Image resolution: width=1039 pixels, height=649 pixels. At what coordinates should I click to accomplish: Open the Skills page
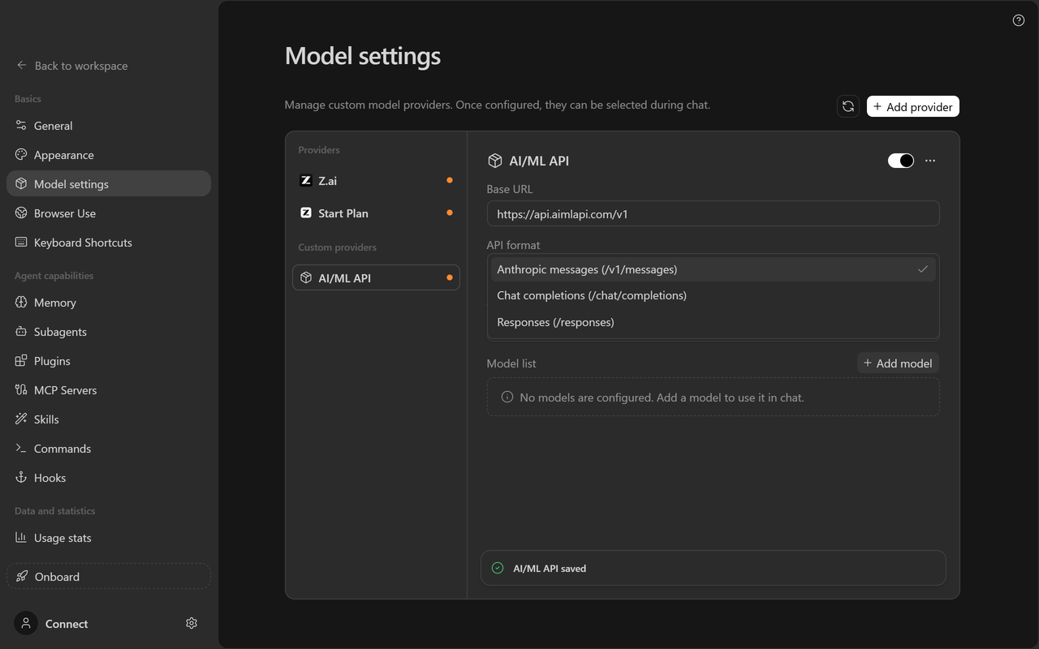109,419
